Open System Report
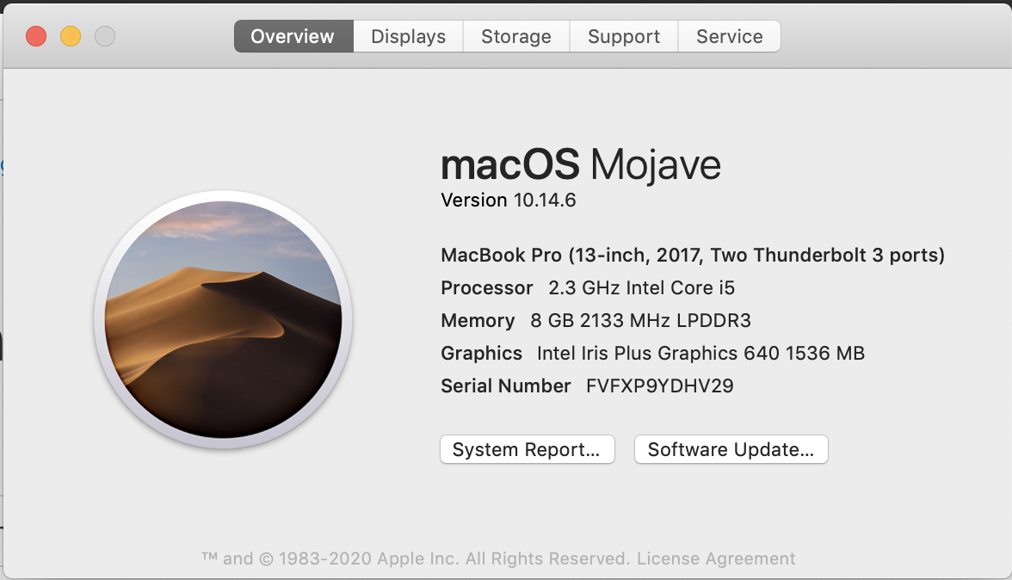The width and height of the screenshot is (1012, 580). (x=527, y=448)
